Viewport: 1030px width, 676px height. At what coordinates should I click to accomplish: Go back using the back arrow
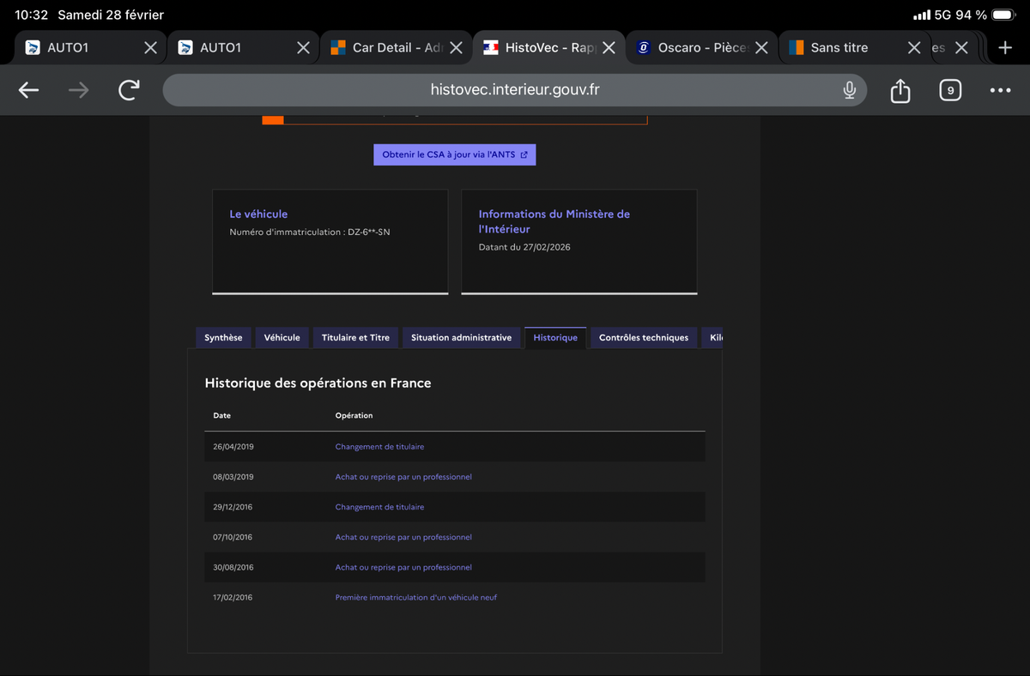click(x=29, y=90)
